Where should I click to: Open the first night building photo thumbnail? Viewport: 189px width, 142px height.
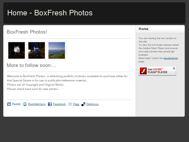click(x=17, y=50)
